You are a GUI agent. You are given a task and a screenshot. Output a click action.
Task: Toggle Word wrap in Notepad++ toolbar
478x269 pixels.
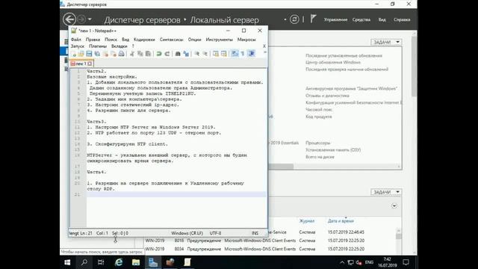[235, 54]
